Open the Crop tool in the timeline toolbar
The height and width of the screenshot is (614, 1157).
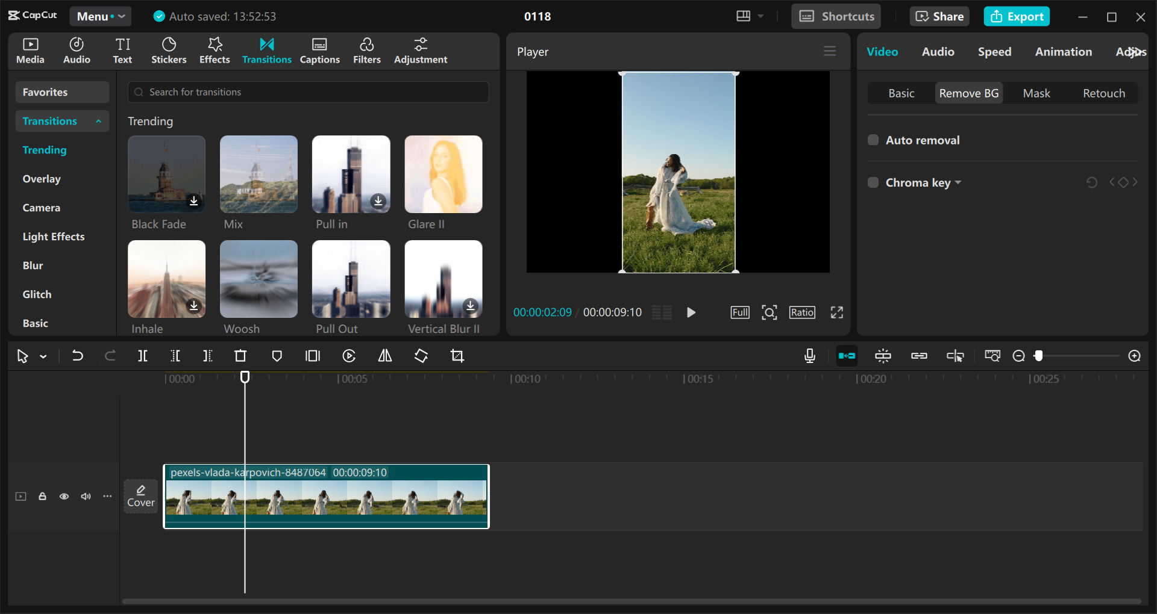click(457, 356)
